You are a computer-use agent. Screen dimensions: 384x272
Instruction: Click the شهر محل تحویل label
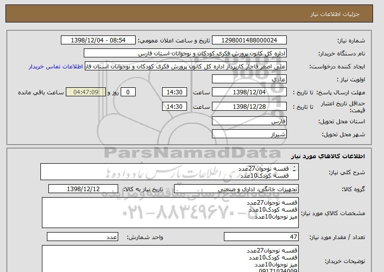343,135
